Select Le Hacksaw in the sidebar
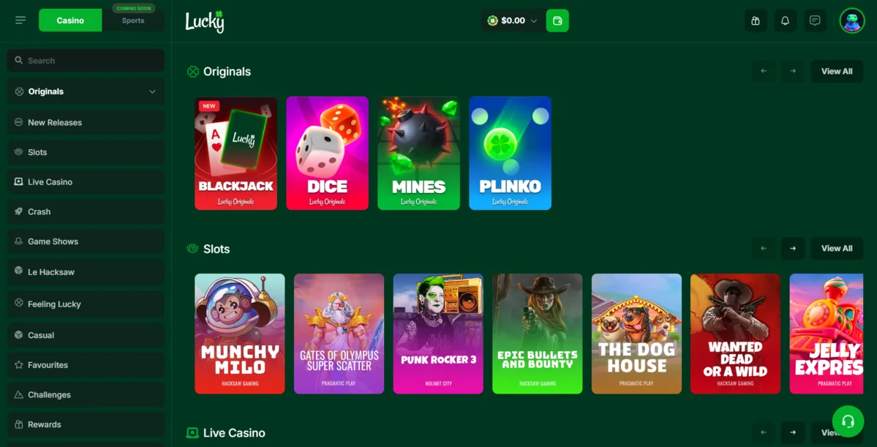The image size is (877, 447). point(86,272)
